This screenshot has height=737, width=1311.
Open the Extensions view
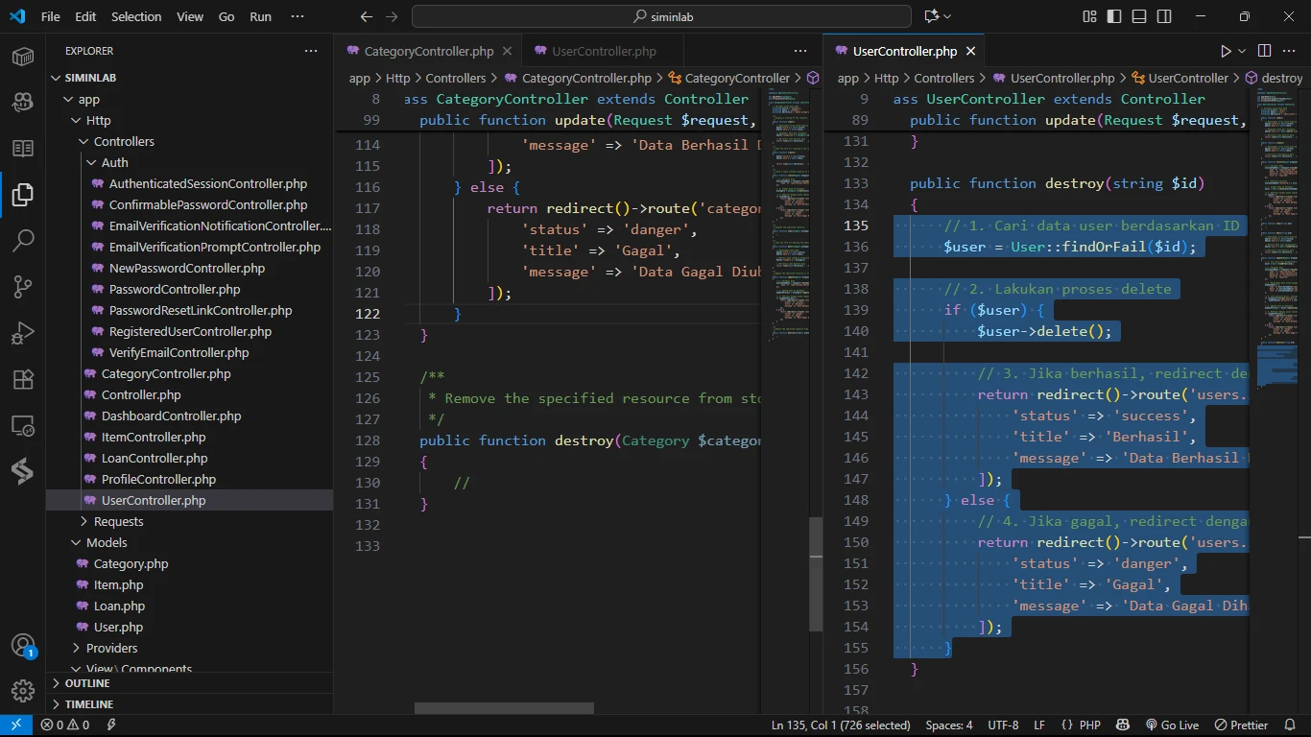23,379
